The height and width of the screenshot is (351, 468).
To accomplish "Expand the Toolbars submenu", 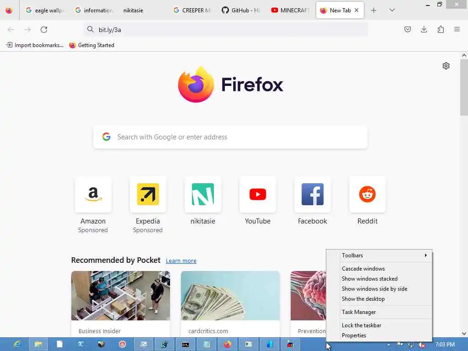I will (379, 255).
